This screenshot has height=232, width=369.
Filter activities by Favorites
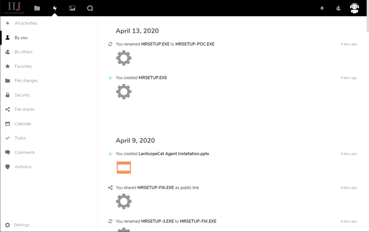tap(23, 66)
